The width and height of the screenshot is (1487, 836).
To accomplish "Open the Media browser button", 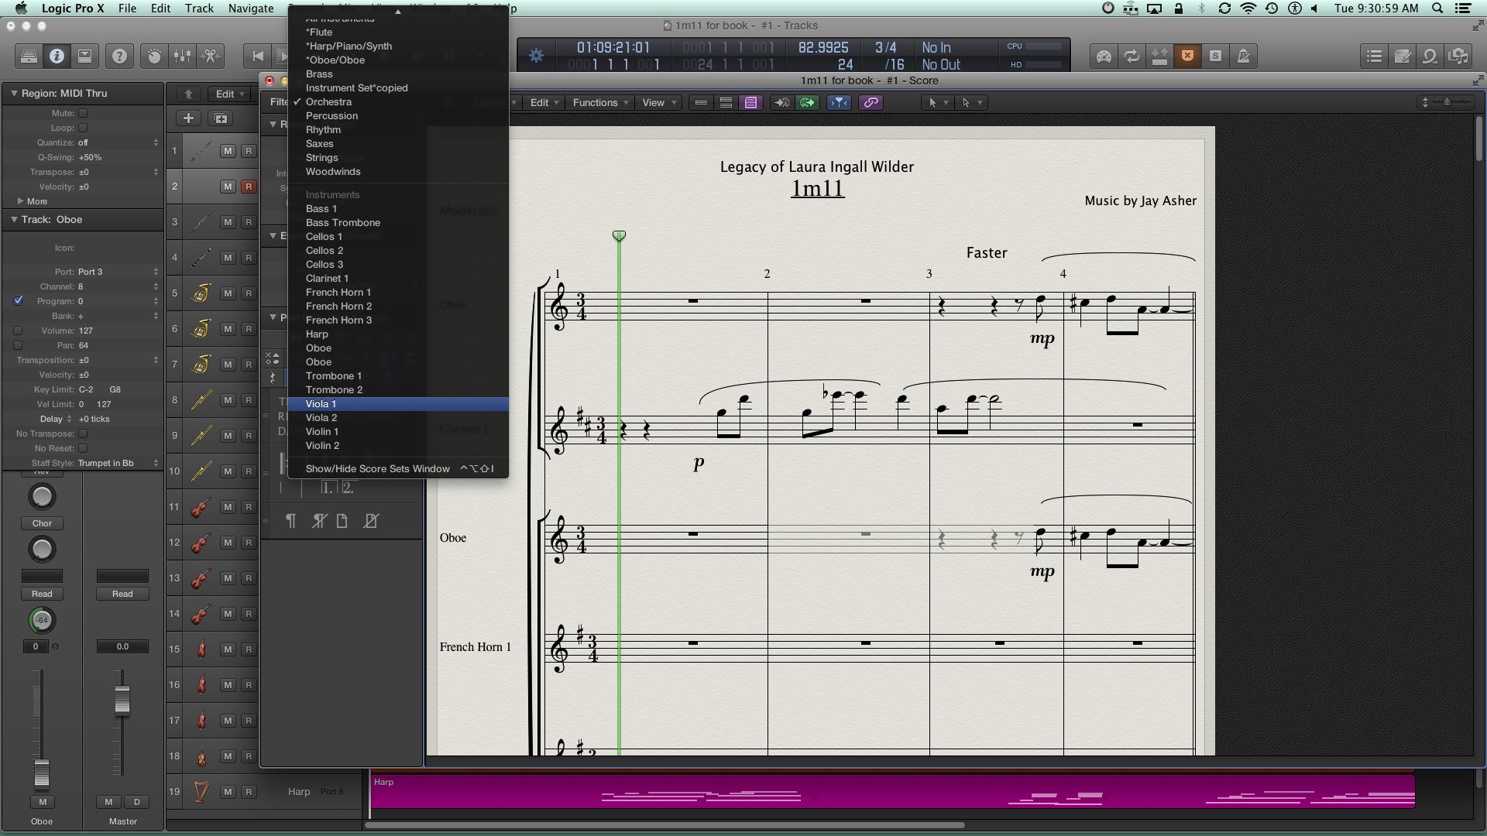I will [1458, 56].
